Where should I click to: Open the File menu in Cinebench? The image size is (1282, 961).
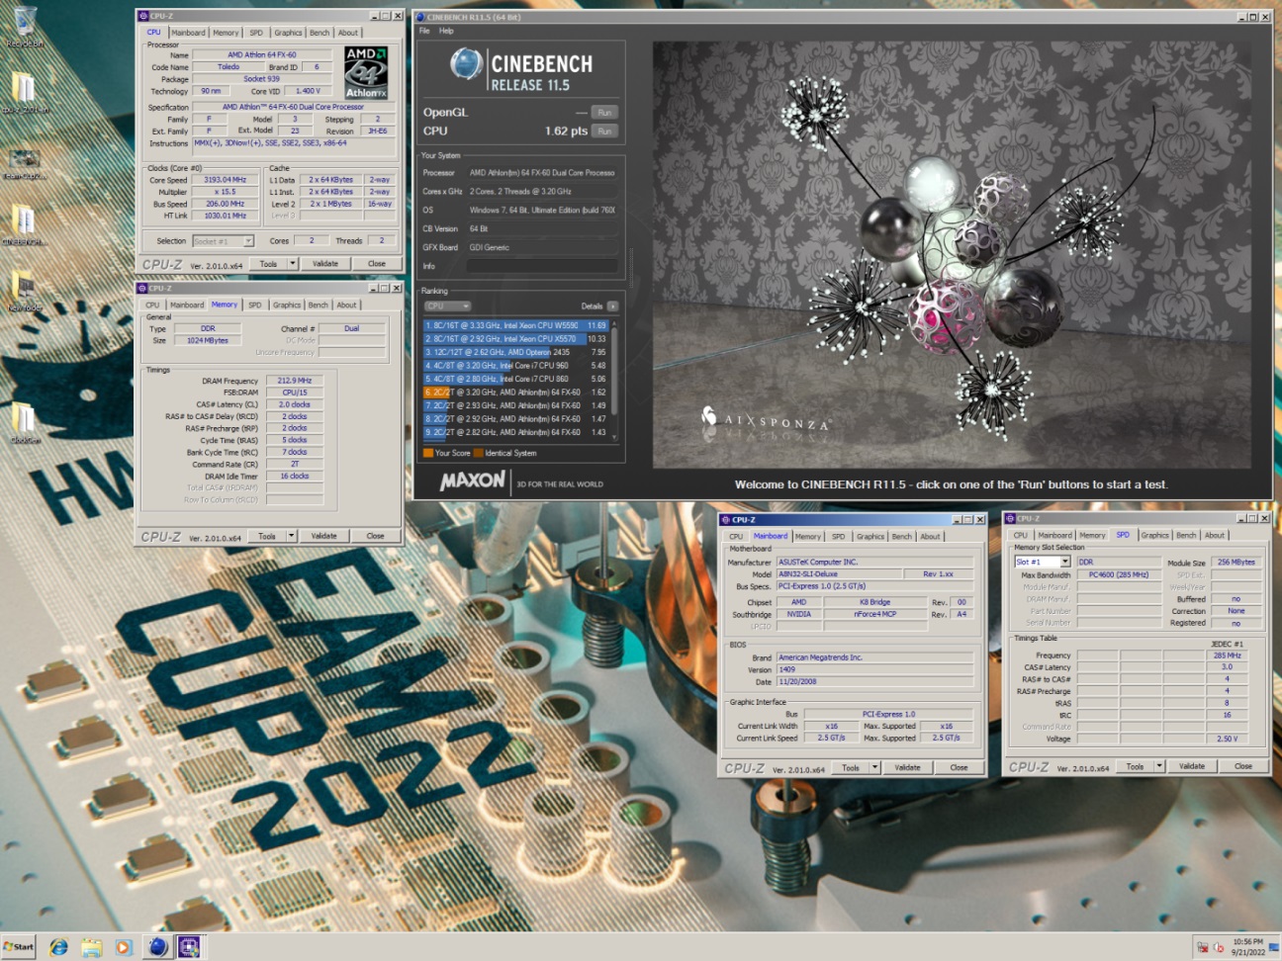[424, 31]
